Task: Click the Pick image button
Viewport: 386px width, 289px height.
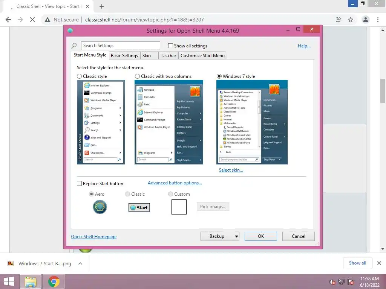Action: 213,207
